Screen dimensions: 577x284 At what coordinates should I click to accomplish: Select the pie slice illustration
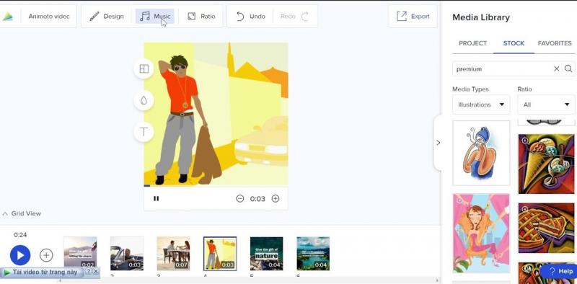point(547,228)
